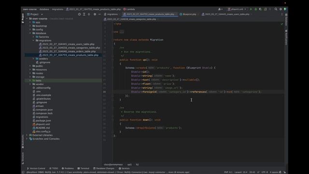Open the Problems tool window

[68, 169]
